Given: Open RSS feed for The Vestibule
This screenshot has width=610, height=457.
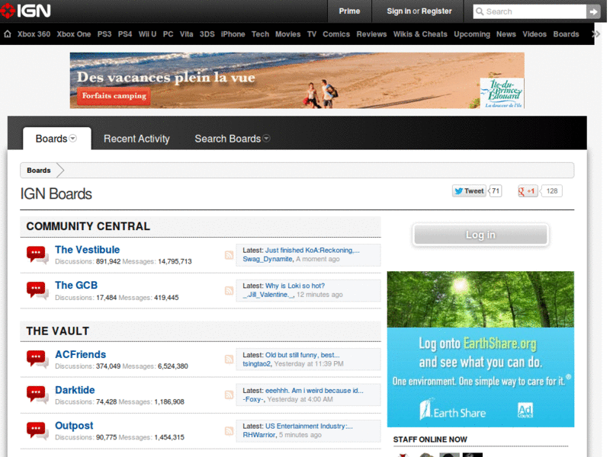Looking at the screenshot, I should (230, 255).
